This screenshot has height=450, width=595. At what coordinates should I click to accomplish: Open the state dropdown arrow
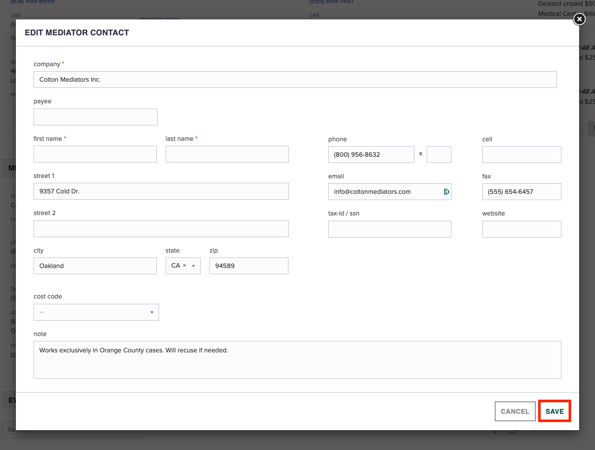[x=193, y=266]
